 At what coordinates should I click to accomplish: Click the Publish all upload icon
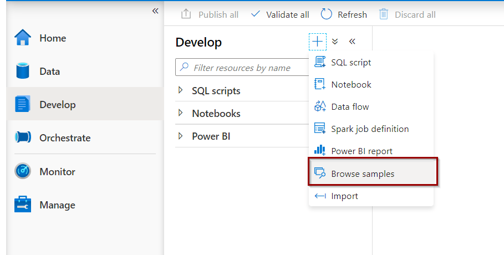tap(186, 14)
